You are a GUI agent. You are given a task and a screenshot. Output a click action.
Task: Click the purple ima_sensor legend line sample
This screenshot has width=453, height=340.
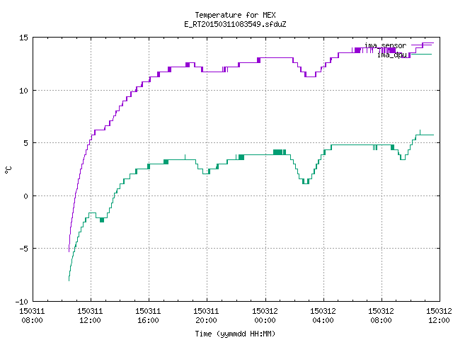[x=422, y=45]
